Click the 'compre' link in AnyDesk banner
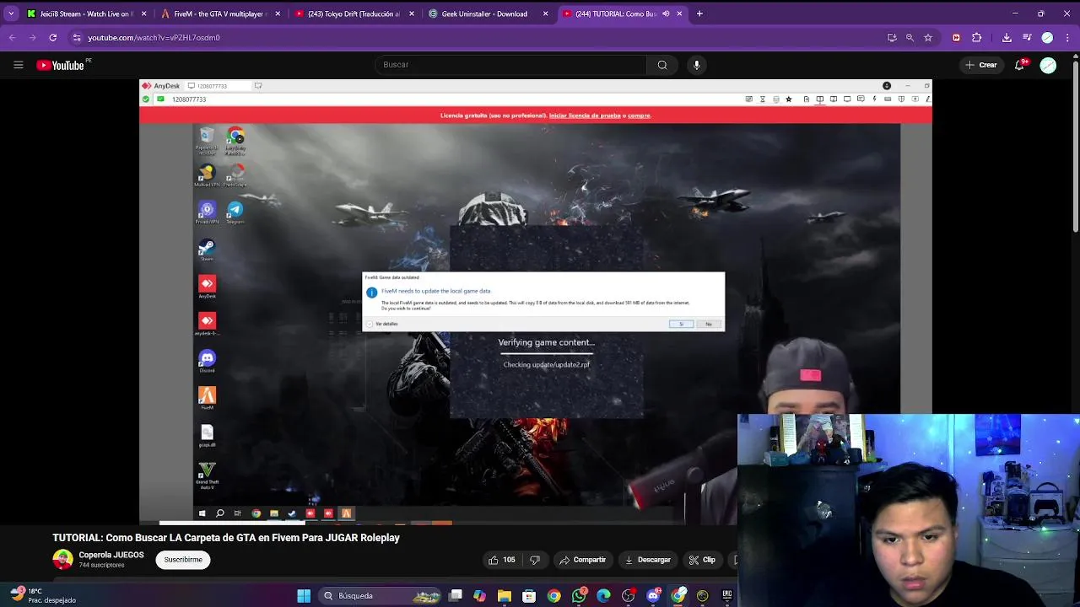The width and height of the screenshot is (1080, 607). click(x=639, y=115)
